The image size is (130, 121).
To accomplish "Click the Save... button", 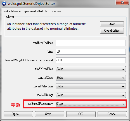I will coord(49,114).
